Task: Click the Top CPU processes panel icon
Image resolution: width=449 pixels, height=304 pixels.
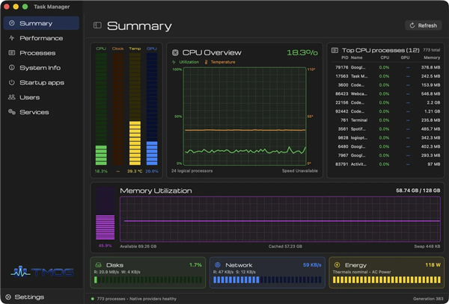Action: click(335, 50)
